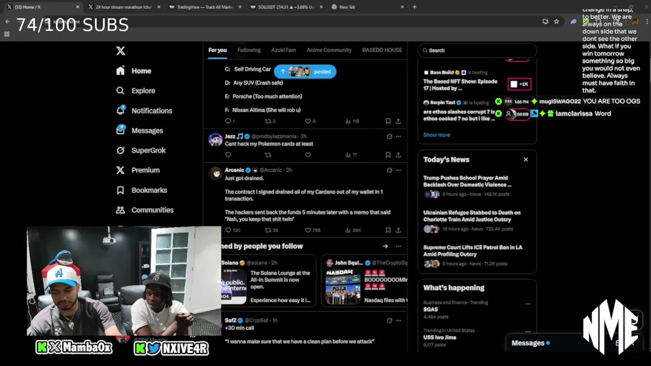651x366 pixels.
Task: Open Ukrainian Refugee Stabbed news story
Action: (x=477, y=221)
